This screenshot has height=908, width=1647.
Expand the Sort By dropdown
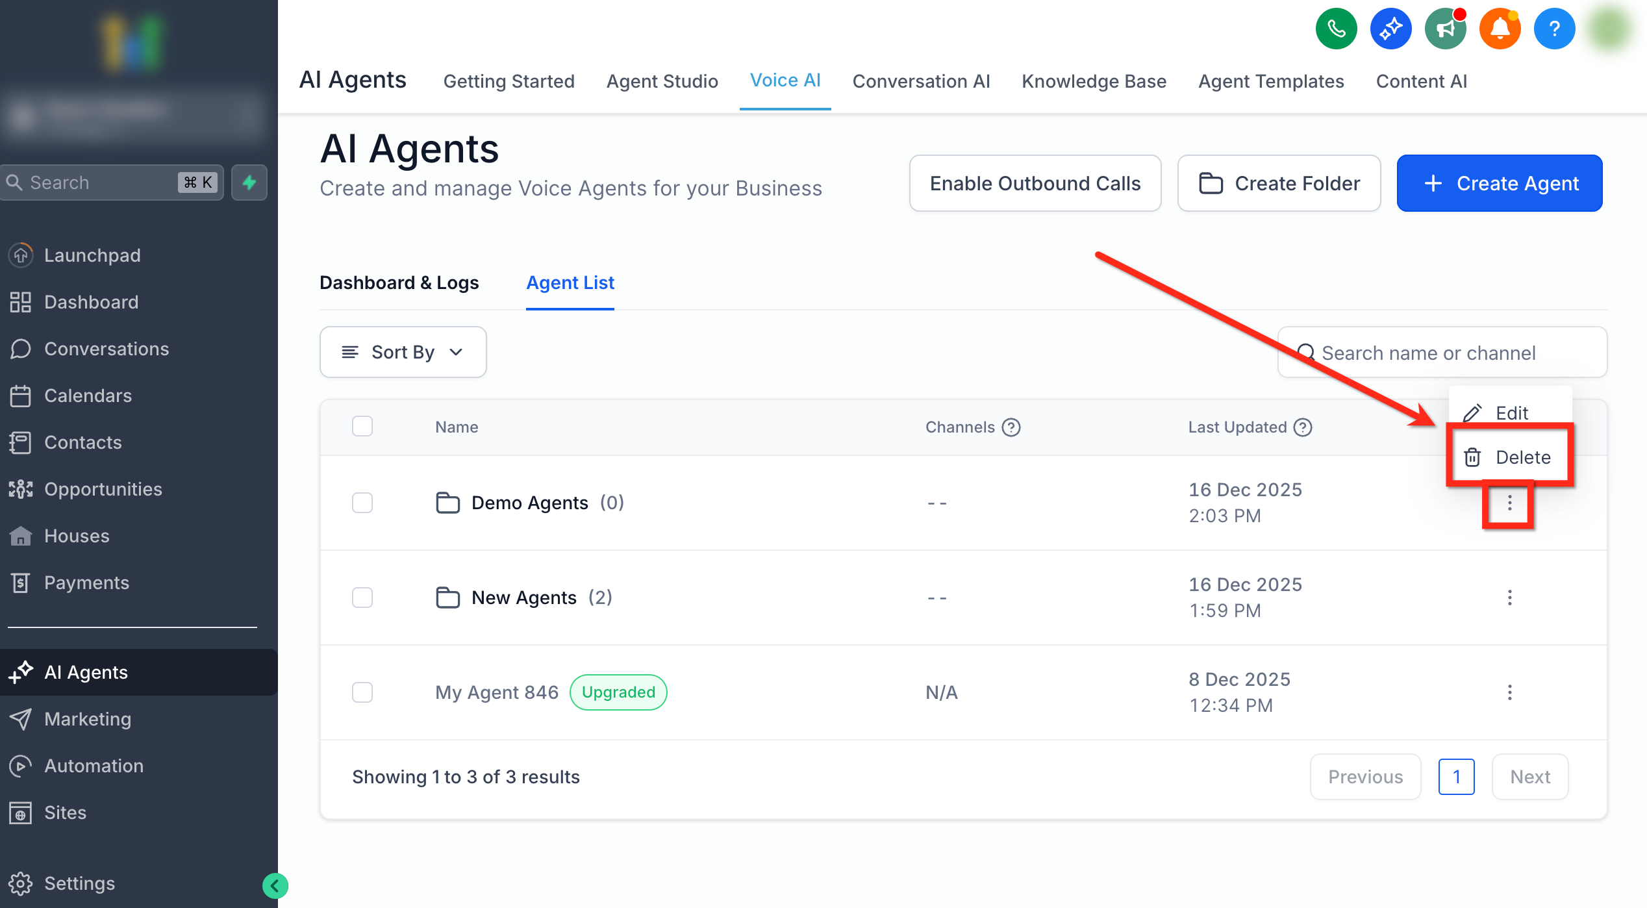(403, 352)
